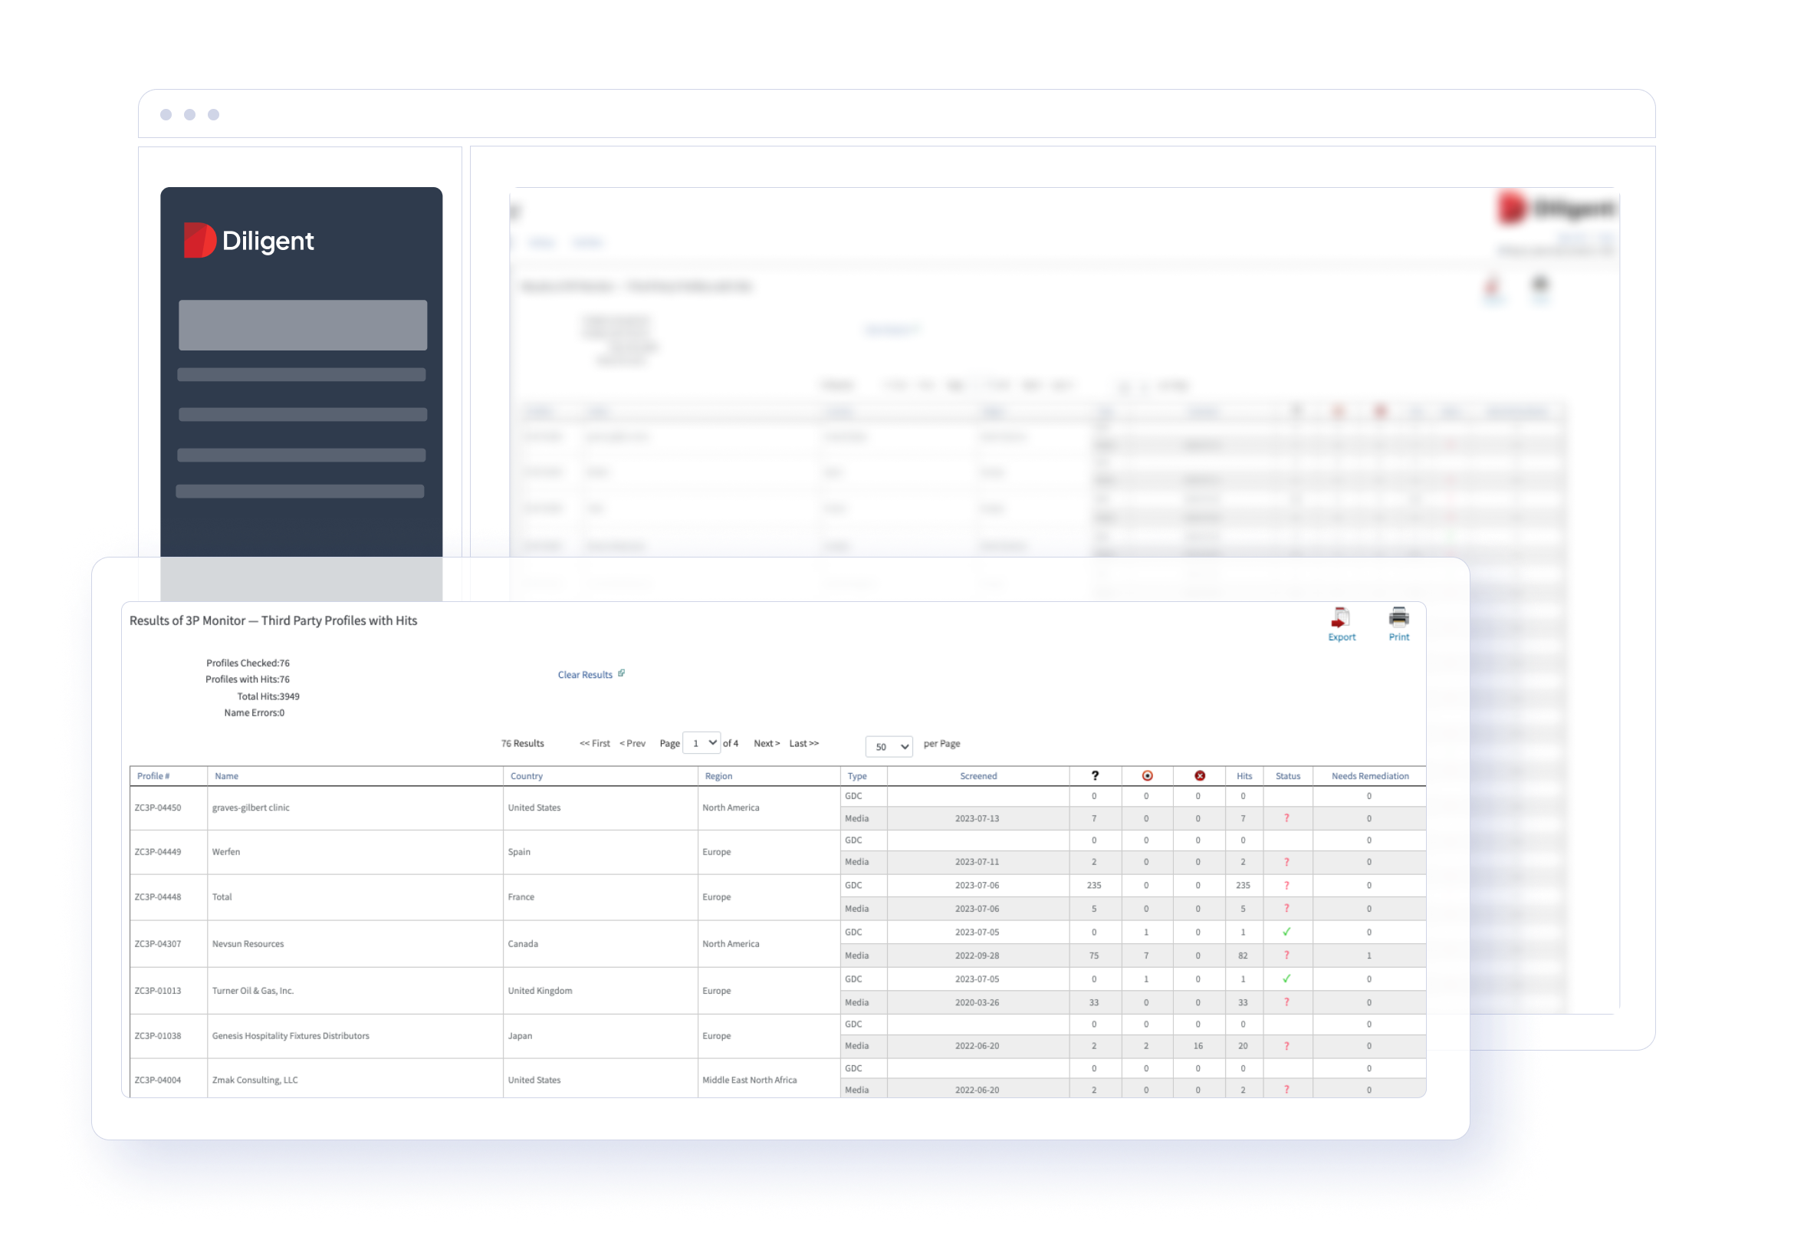Click the question mark column header icon

[1095, 775]
